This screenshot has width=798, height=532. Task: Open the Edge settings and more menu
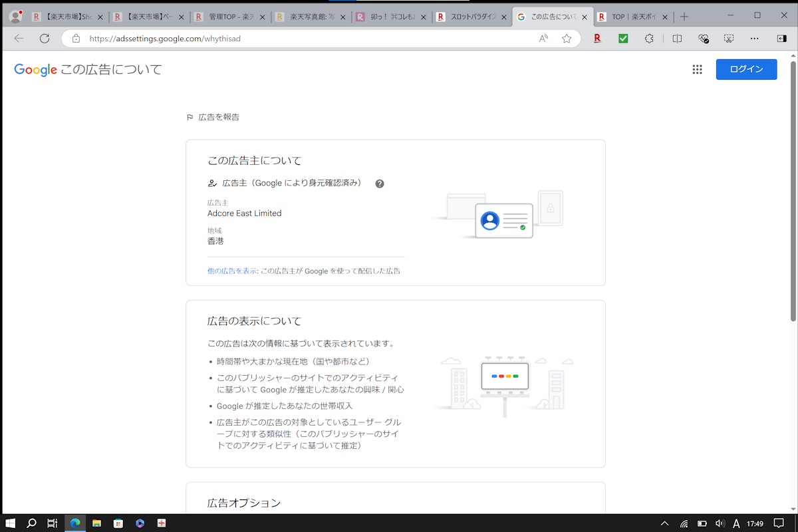pyautogui.click(x=754, y=39)
